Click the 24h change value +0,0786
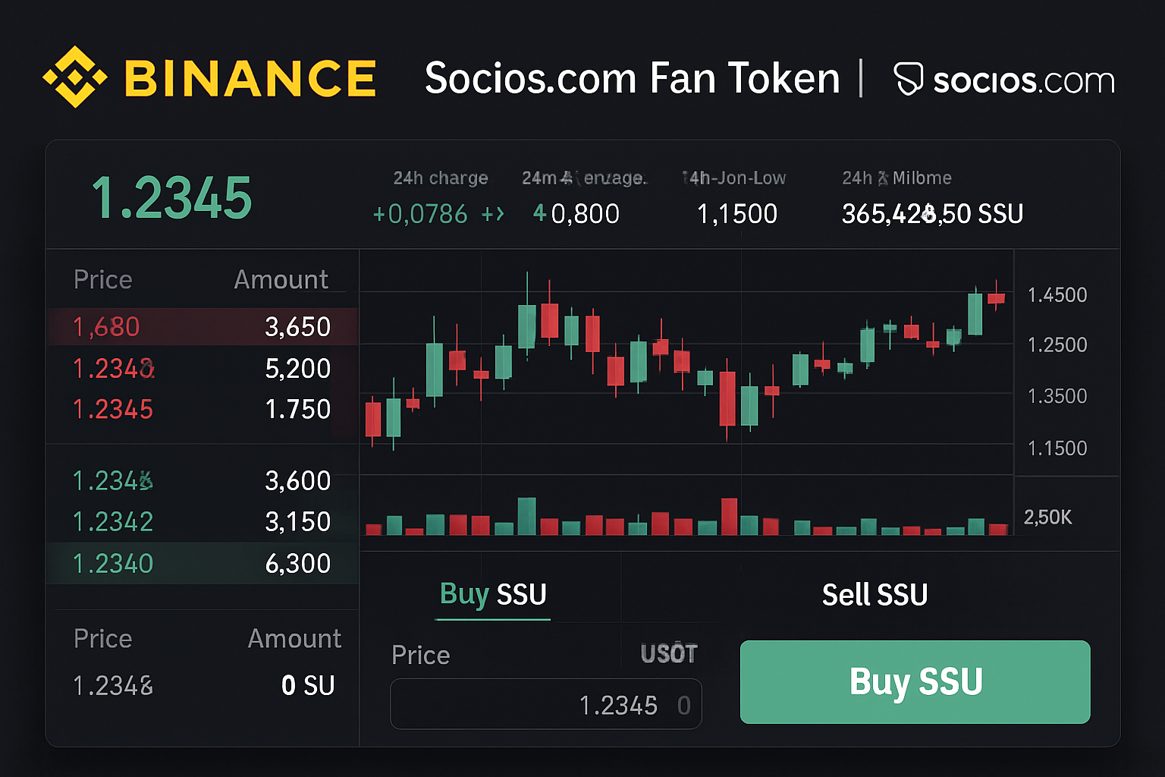 [420, 215]
